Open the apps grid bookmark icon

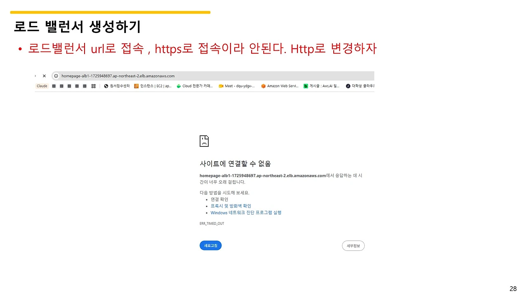pos(94,86)
